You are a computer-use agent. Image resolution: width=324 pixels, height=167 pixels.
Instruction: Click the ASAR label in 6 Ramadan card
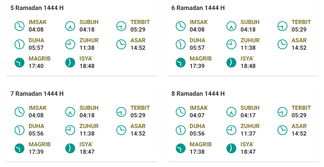point(299,41)
